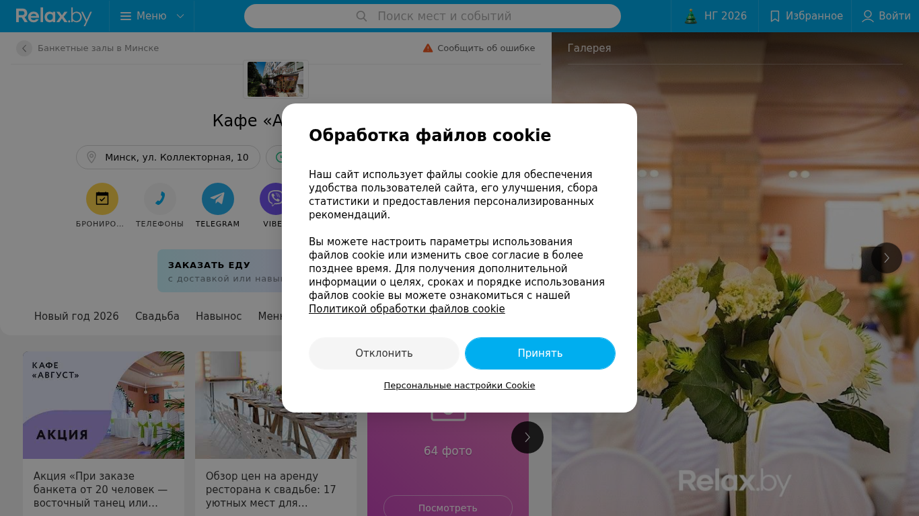Open the НГ 2026 Christmas tree link
The height and width of the screenshot is (516, 919).
tap(715, 16)
